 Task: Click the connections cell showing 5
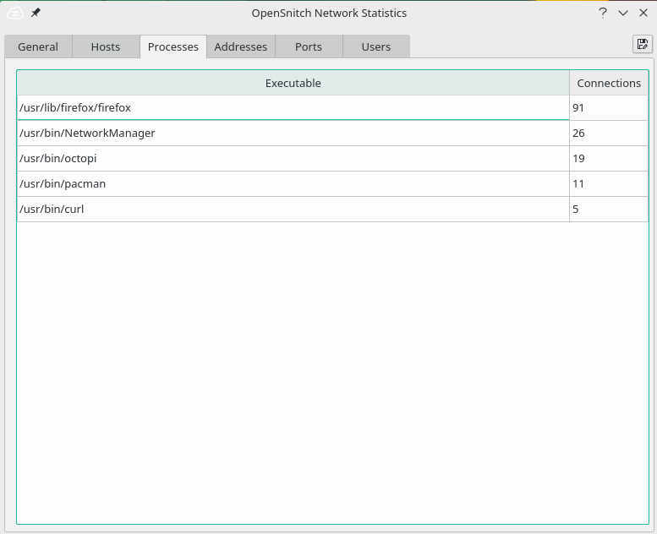click(609, 209)
